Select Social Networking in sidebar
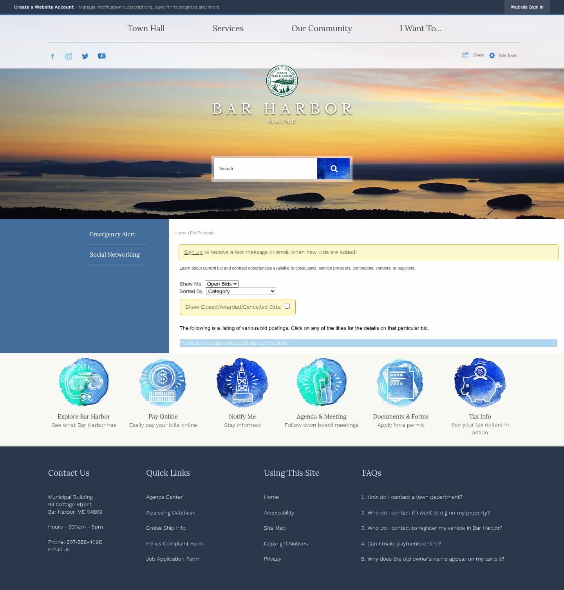 115,254
